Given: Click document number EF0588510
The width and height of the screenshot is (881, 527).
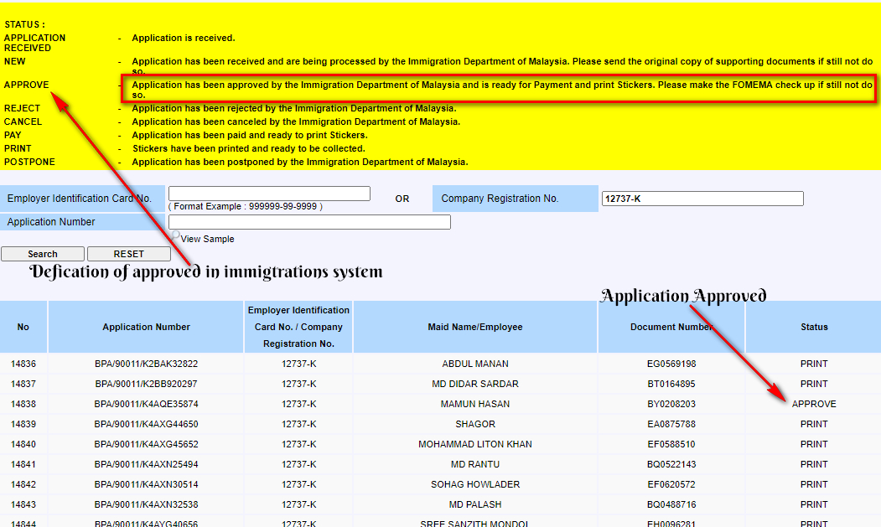Looking at the screenshot, I should click(671, 444).
